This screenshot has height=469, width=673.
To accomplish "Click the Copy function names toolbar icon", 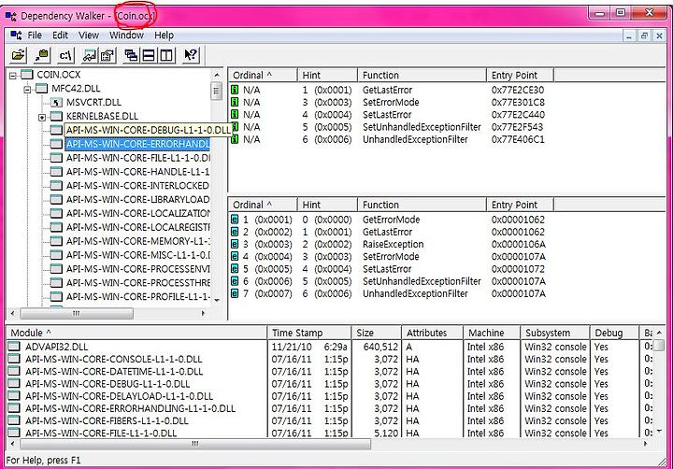I will coord(42,55).
